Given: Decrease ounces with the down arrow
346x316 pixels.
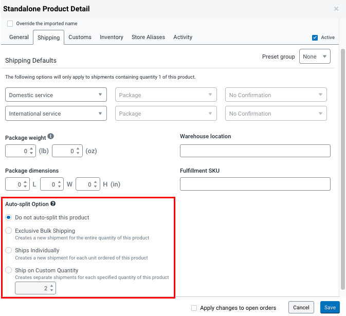Looking at the screenshot, I should (x=78, y=153).
